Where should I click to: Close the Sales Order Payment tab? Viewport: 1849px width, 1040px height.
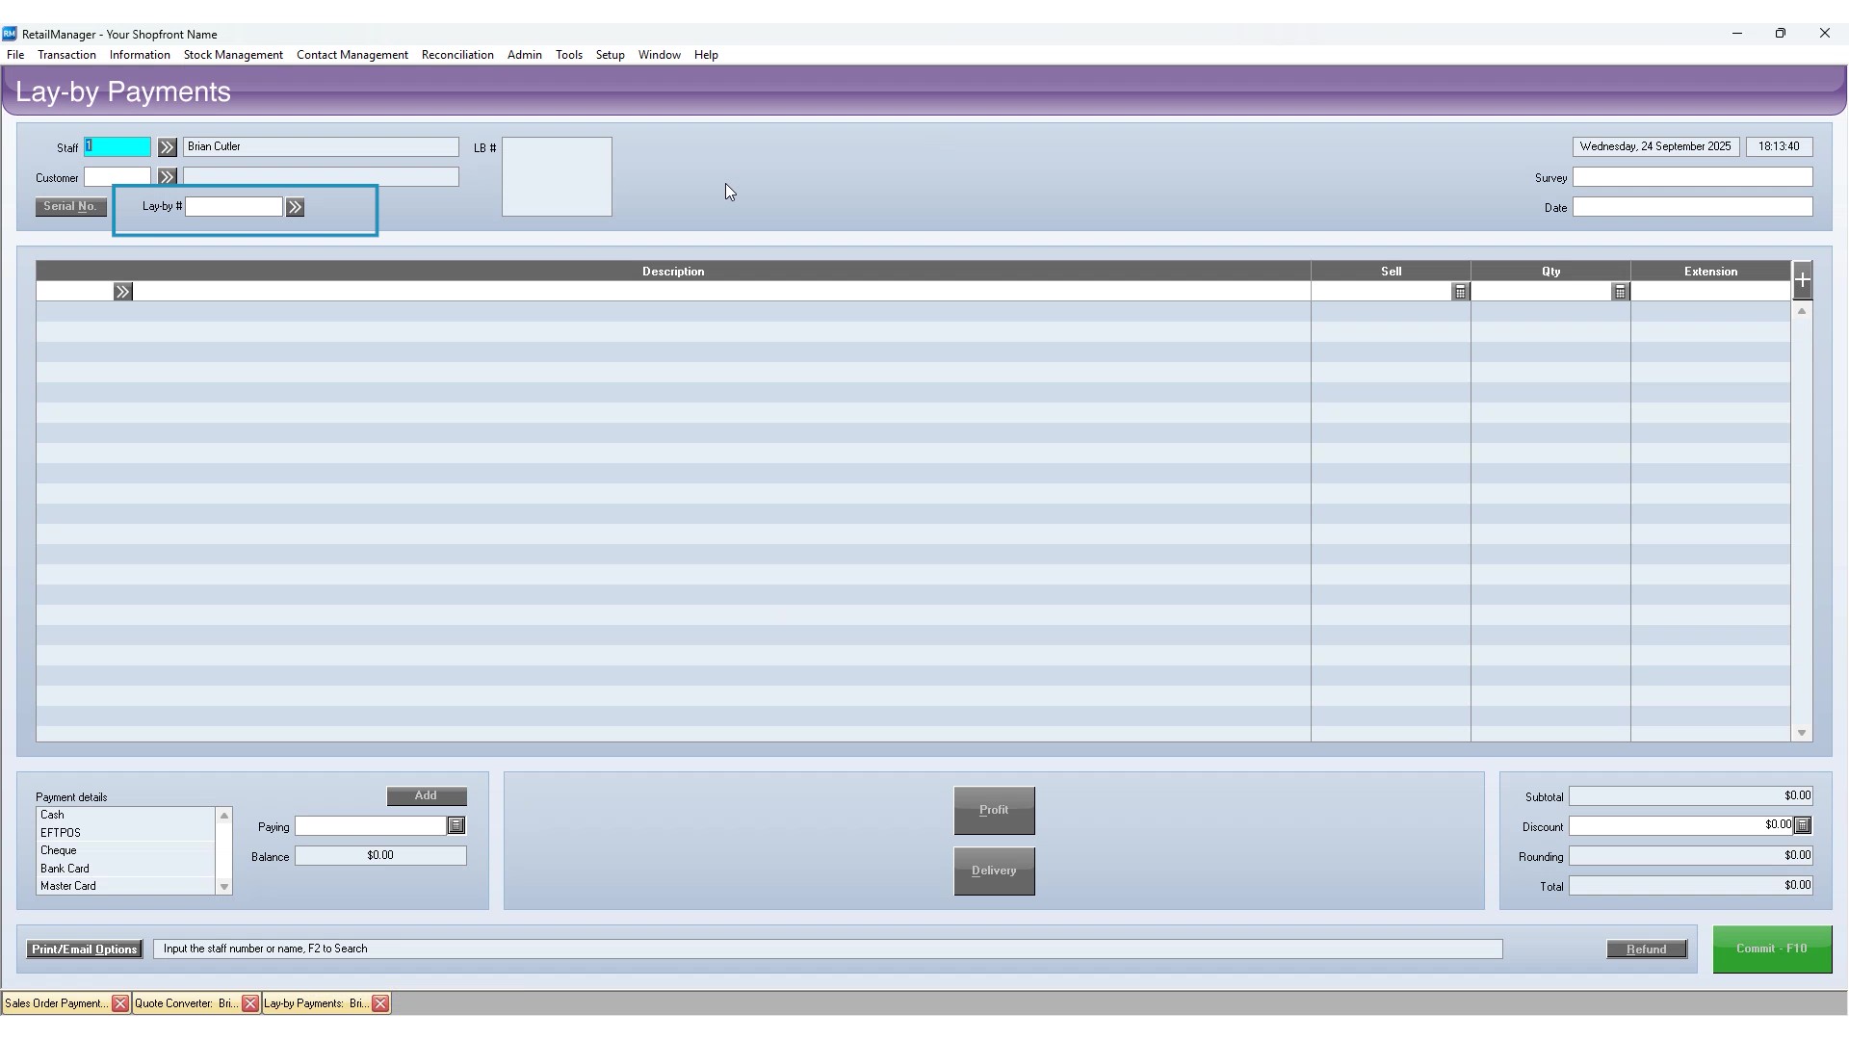119,1002
